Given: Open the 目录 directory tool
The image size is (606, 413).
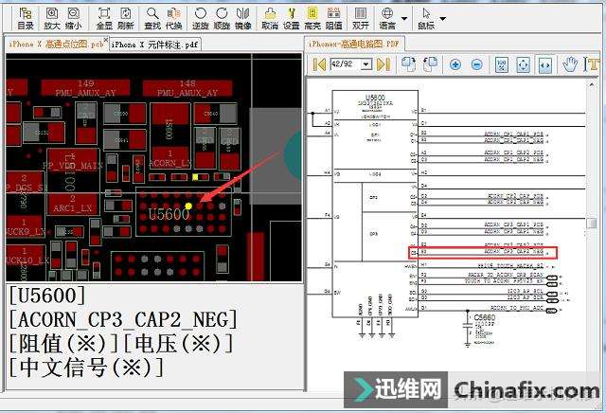Looking at the screenshot, I should [26, 18].
